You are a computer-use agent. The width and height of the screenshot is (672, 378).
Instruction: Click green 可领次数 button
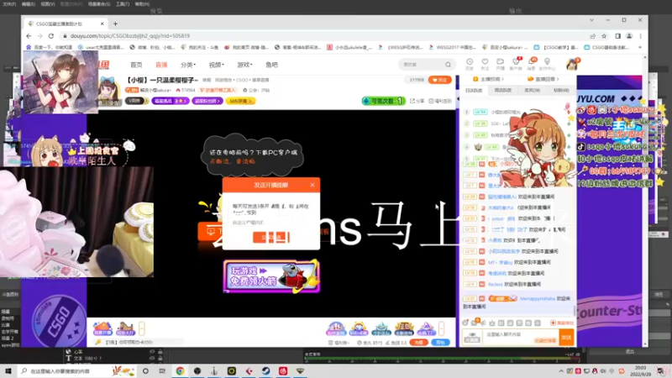click(x=384, y=101)
